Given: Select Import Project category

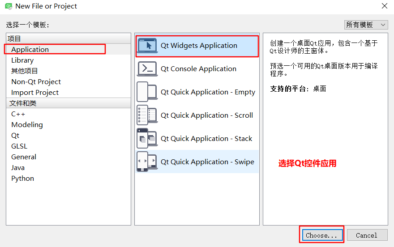Looking at the screenshot, I should (x=69, y=93).
